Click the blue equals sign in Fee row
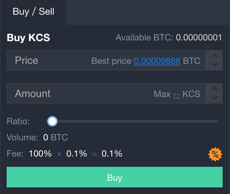 [94, 154]
